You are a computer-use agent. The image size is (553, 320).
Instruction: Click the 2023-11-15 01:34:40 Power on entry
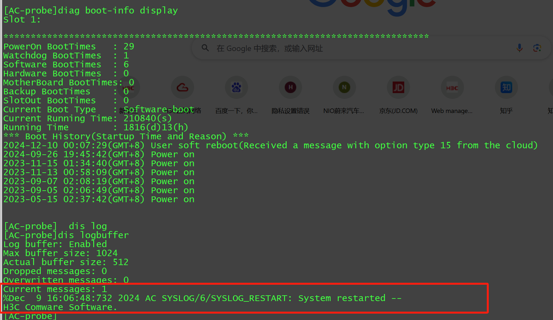click(x=99, y=163)
